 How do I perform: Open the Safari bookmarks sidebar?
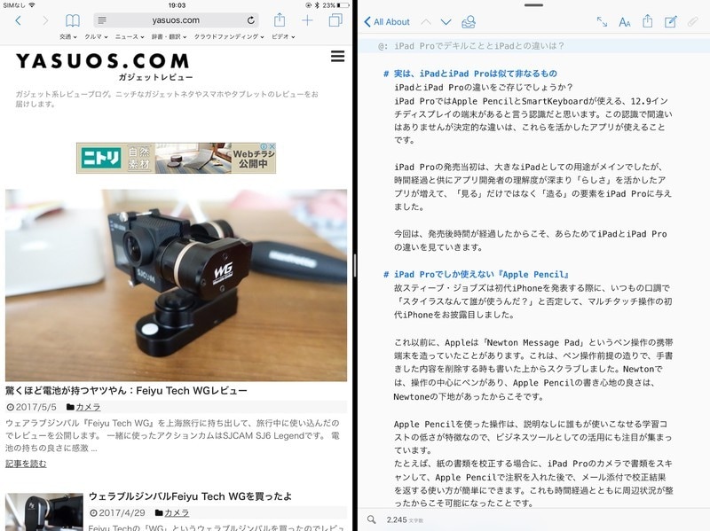(x=73, y=19)
